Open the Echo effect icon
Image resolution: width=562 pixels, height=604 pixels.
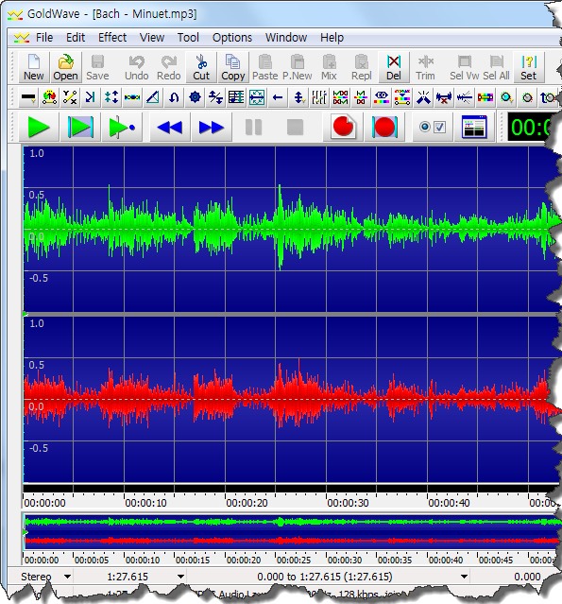point(91,97)
